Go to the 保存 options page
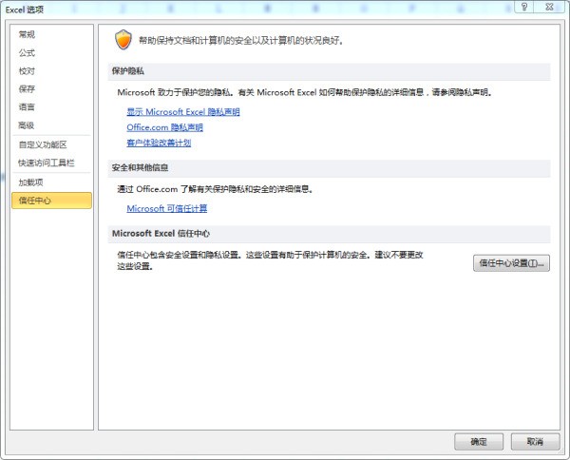Image resolution: width=570 pixels, height=460 pixels. 27,89
